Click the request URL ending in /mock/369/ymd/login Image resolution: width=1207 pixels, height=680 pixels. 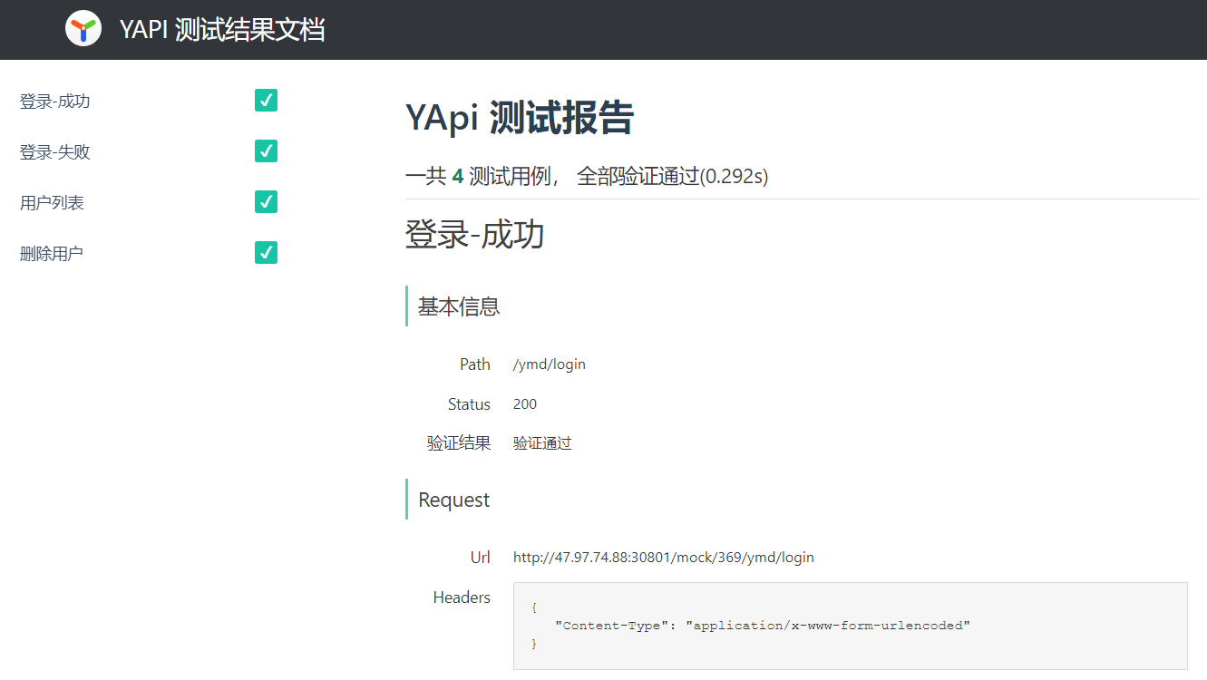point(664,558)
